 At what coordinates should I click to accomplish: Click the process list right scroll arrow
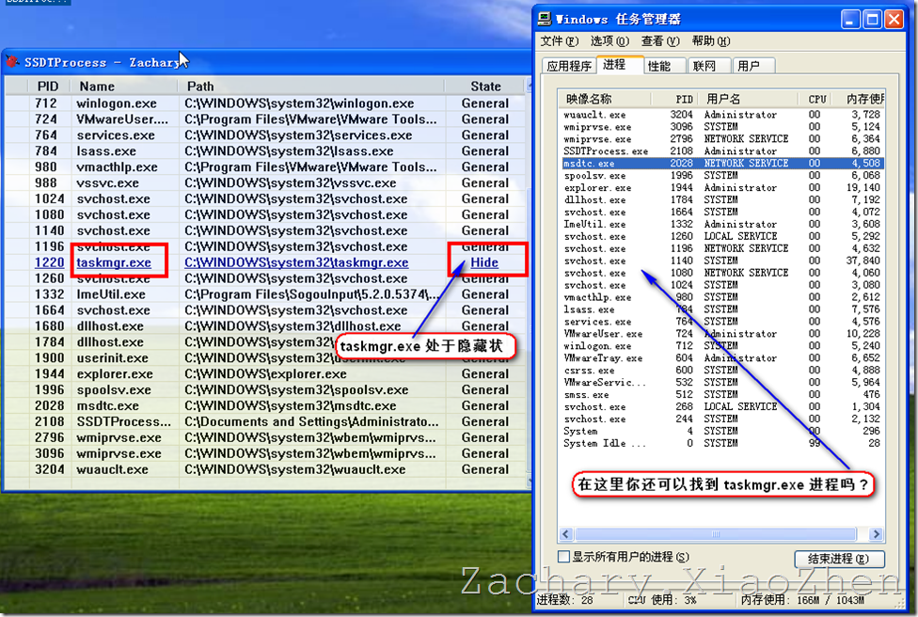click(x=878, y=534)
